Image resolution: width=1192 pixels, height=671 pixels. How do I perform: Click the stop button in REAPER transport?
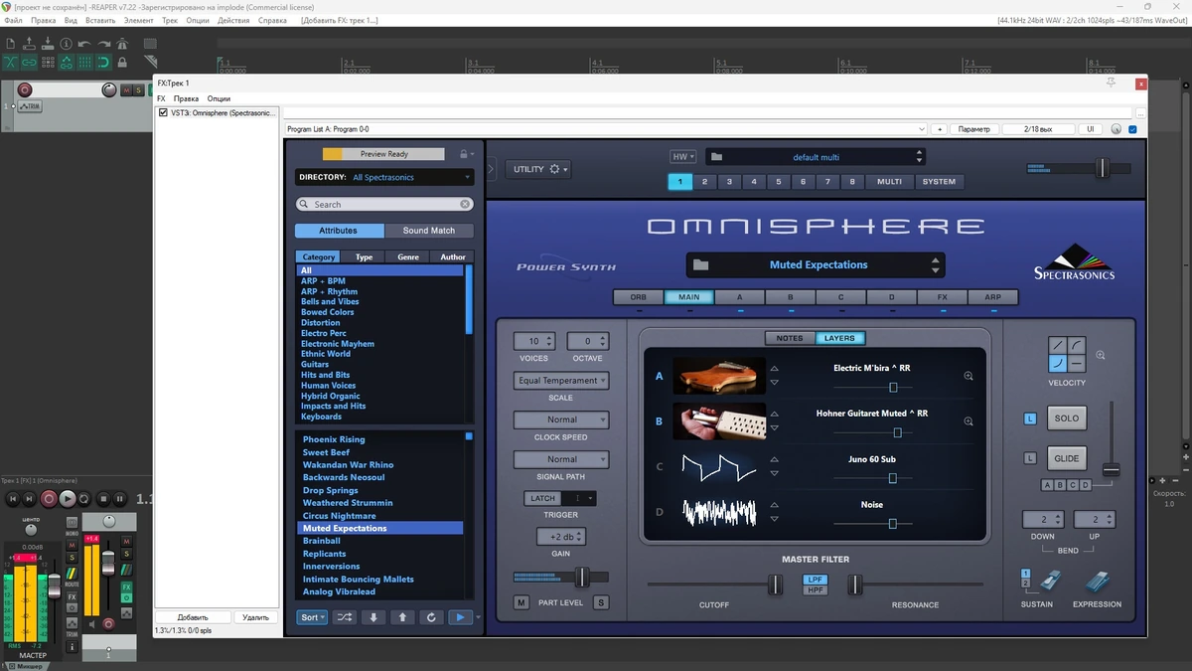pyautogui.click(x=103, y=498)
